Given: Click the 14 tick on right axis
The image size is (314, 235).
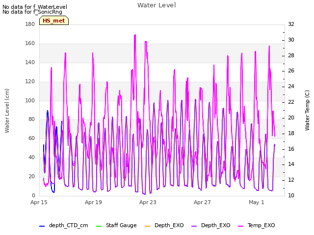Looking at the screenshot, I should (x=291, y=164).
